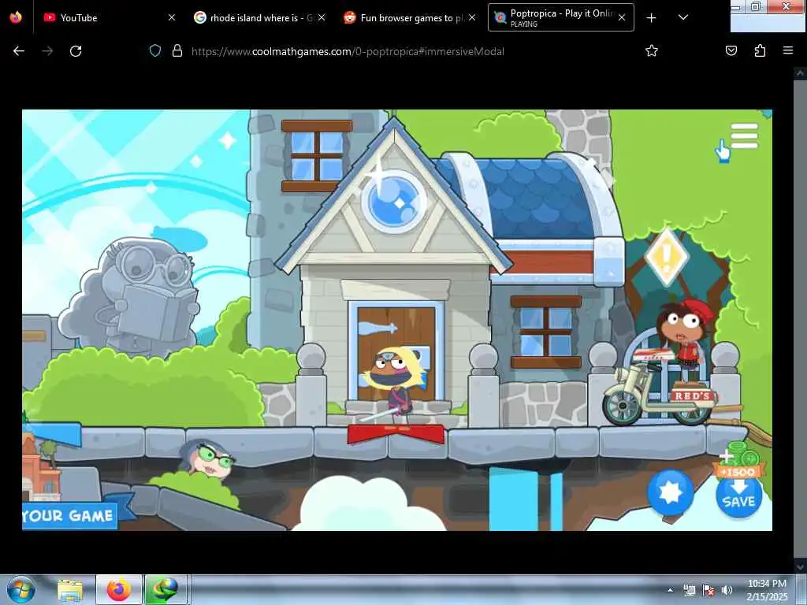This screenshot has width=807, height=605.
Task: Click the Red's pizza scooter
Action: click(x=661, y=394)
